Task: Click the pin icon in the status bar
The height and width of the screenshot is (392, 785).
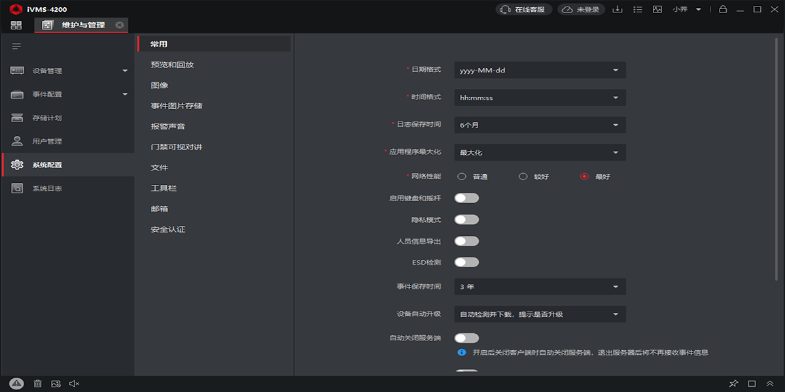Action: (x=733, y=384)
